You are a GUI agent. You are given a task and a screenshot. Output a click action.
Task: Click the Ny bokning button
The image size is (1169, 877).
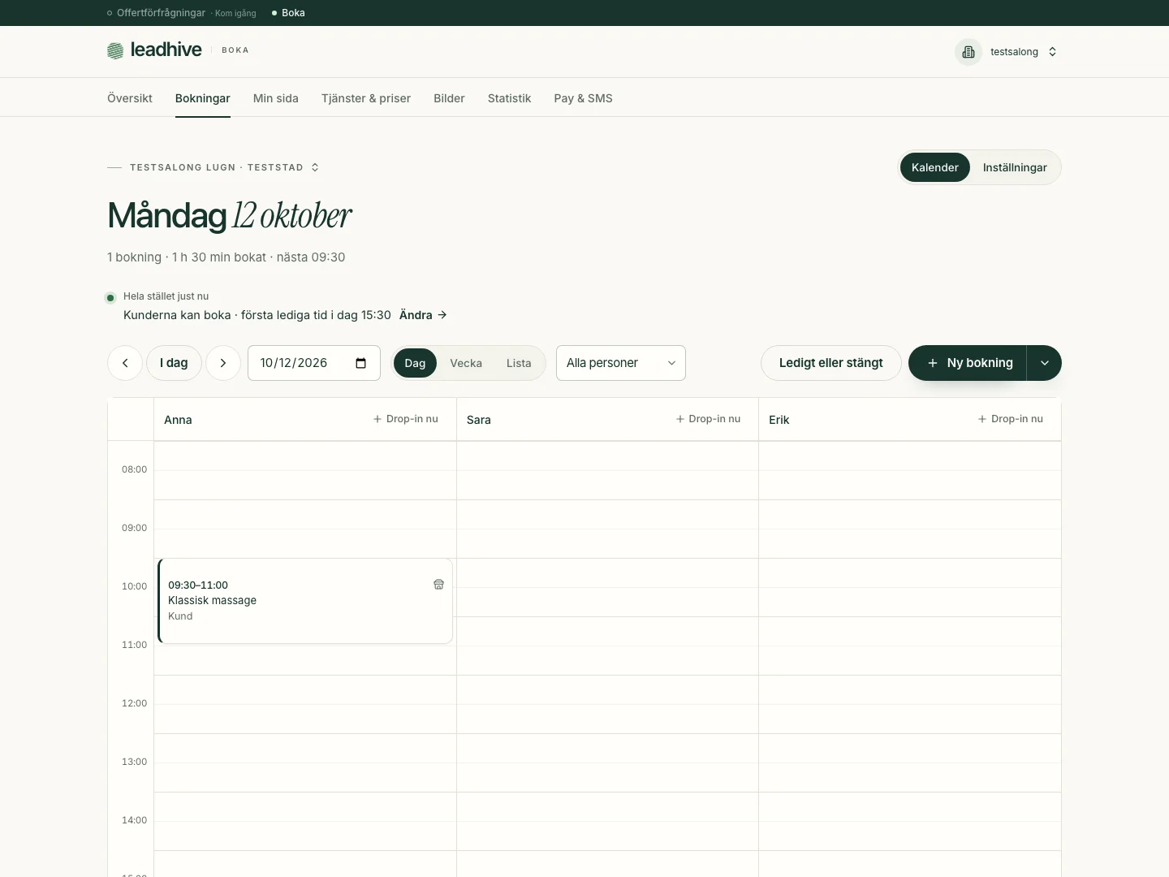coord(968,363)
